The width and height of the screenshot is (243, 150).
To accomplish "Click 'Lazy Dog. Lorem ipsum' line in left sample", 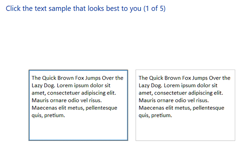I will coord(71,86).
